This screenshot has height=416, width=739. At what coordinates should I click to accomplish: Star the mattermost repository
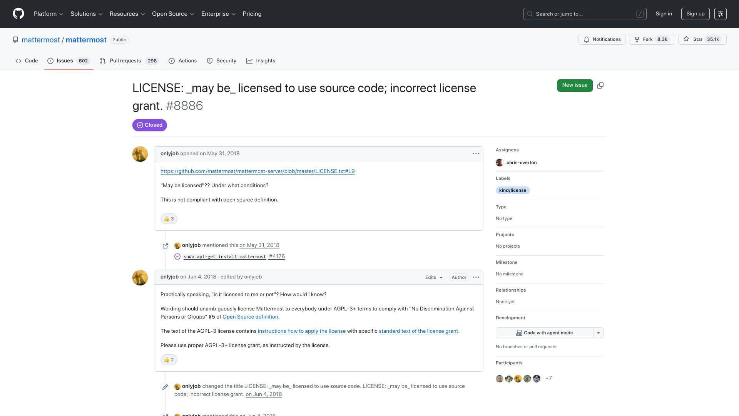(x=702, y=39)
